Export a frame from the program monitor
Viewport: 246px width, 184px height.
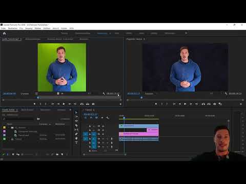(215, 104)
